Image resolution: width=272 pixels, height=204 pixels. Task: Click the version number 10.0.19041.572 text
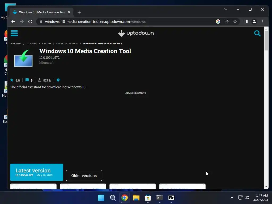pyautogui.click(x=49, y=58)
